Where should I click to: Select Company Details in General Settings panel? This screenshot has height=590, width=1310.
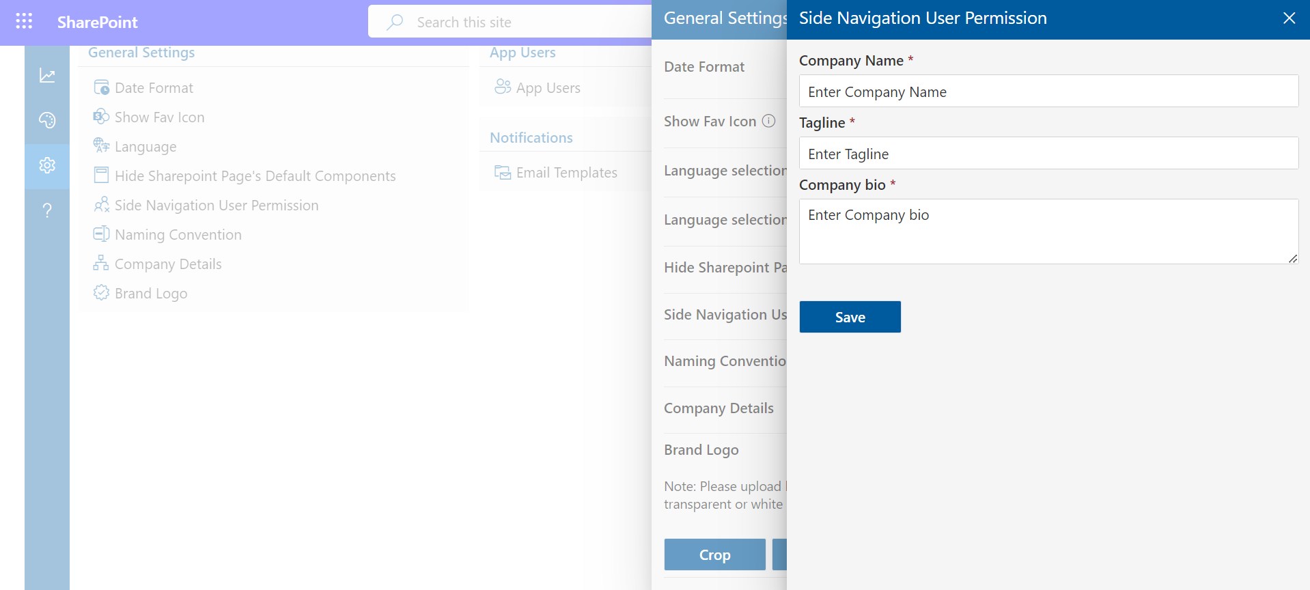coord(719,408)
